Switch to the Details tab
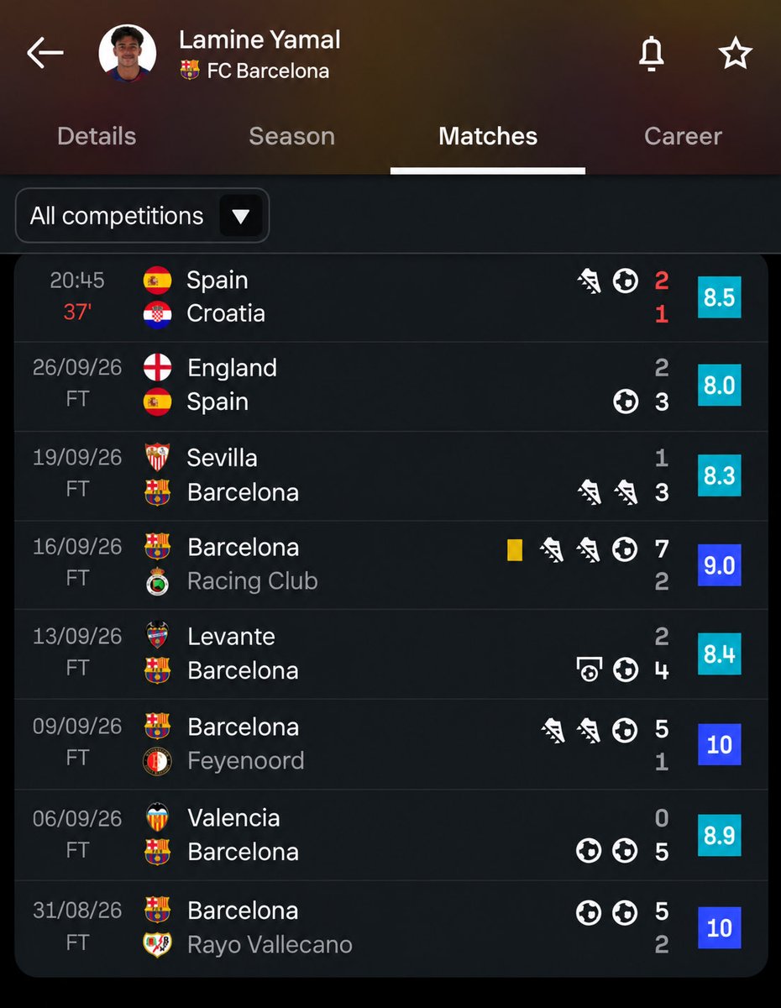This screenshot has width=781, height=1008. [x=97, y=136]
